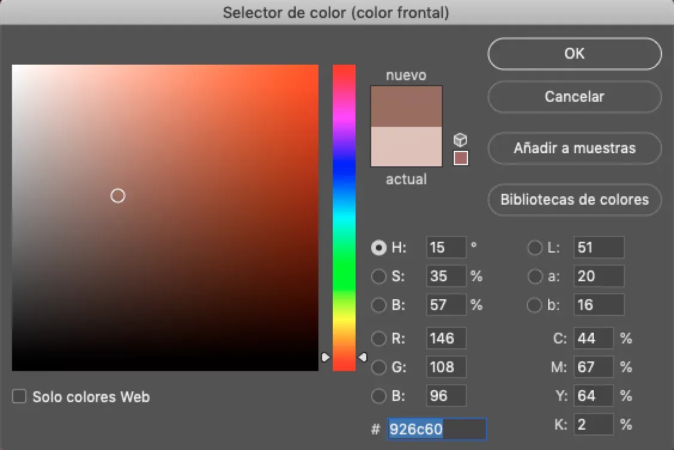Click the G field showing 108
The width and height of the screenshot is (674, 450).
[446, 367]
